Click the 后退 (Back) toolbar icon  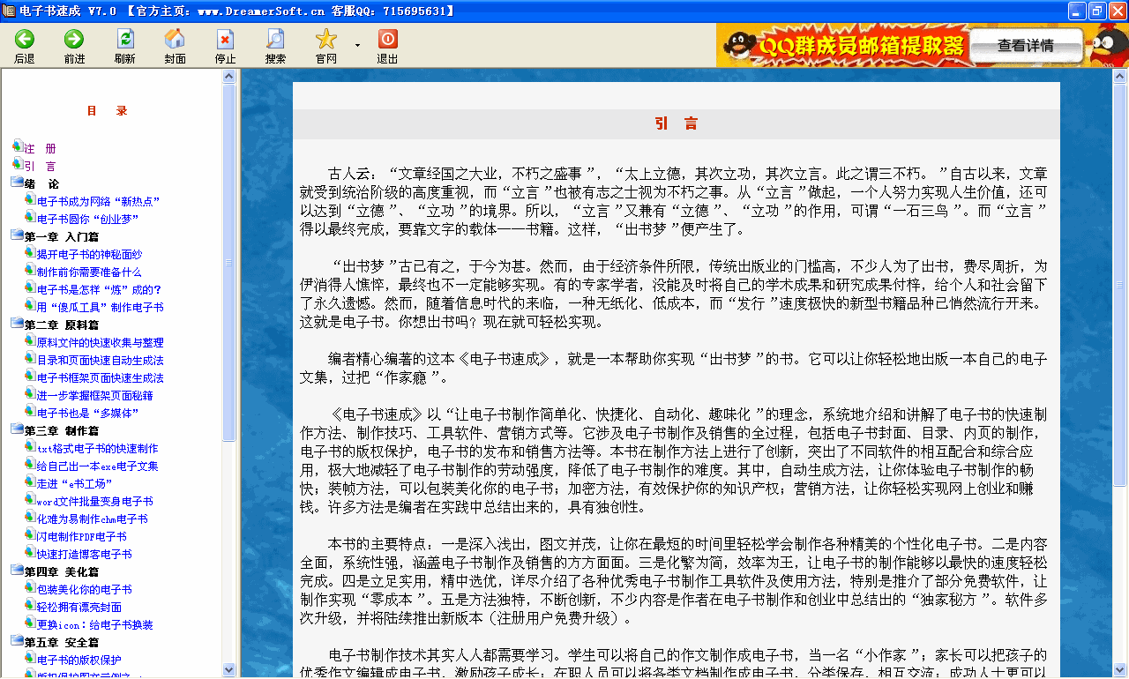point(24,40)
